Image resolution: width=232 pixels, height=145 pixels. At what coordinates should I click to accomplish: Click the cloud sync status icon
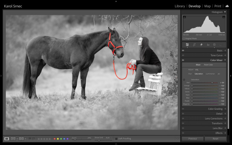pyautogui.click(x=227, y=6)
